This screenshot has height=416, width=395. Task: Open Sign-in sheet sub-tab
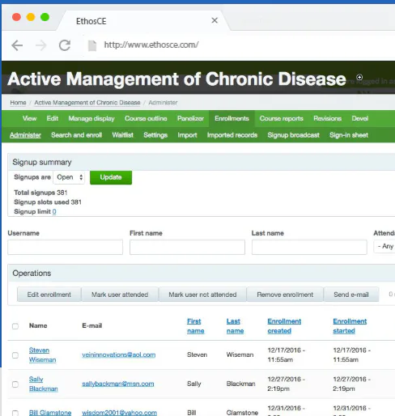[349, 135]
